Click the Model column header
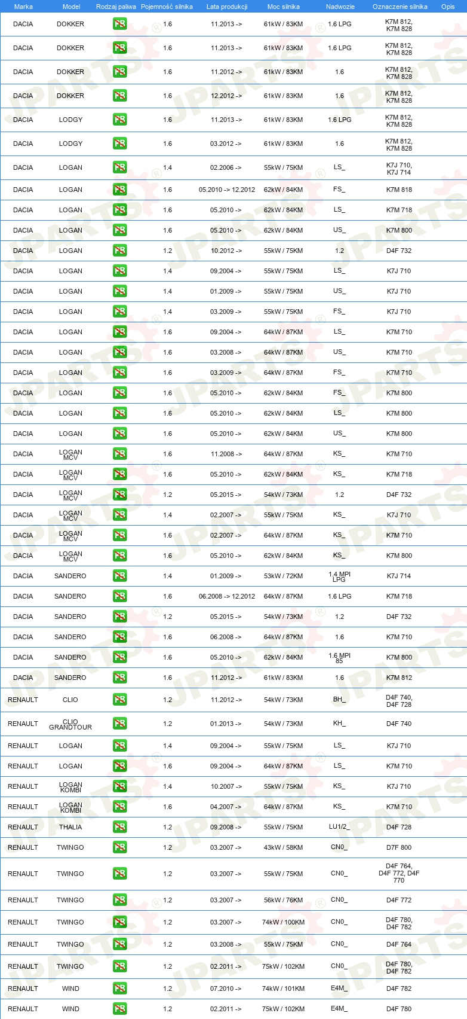 coord(71,7)
